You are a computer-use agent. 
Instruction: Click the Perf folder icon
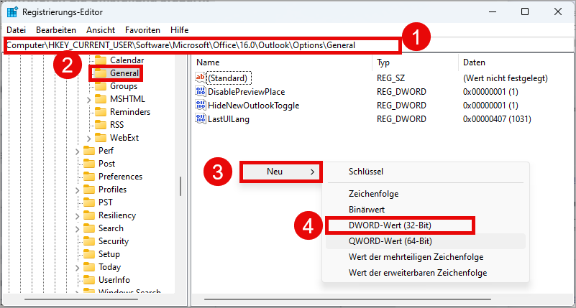click(x=89, y=151)
